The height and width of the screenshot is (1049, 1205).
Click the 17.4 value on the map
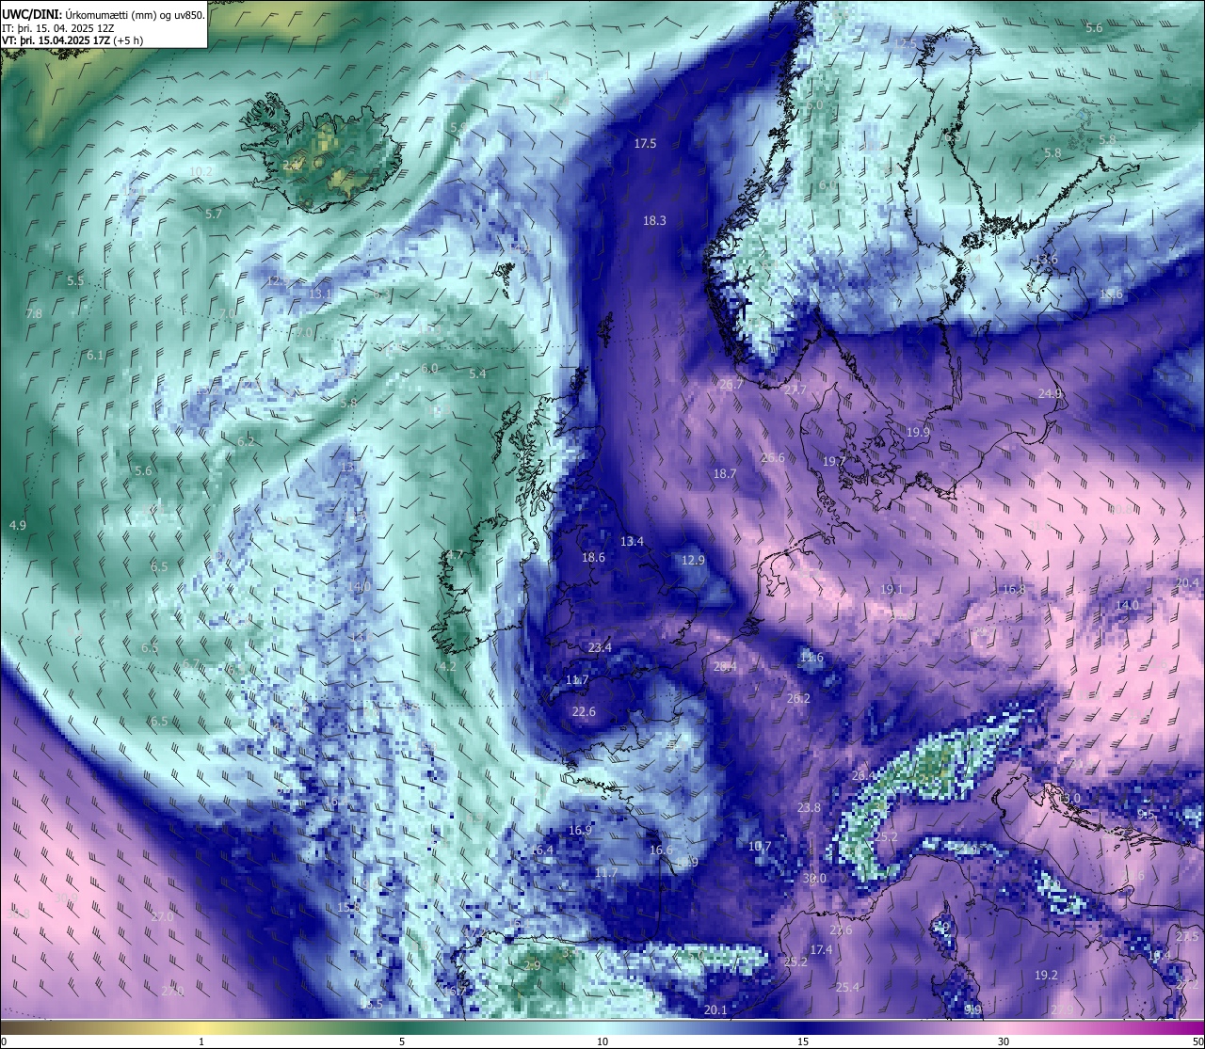pyautogui.click(x=821, y=950)
